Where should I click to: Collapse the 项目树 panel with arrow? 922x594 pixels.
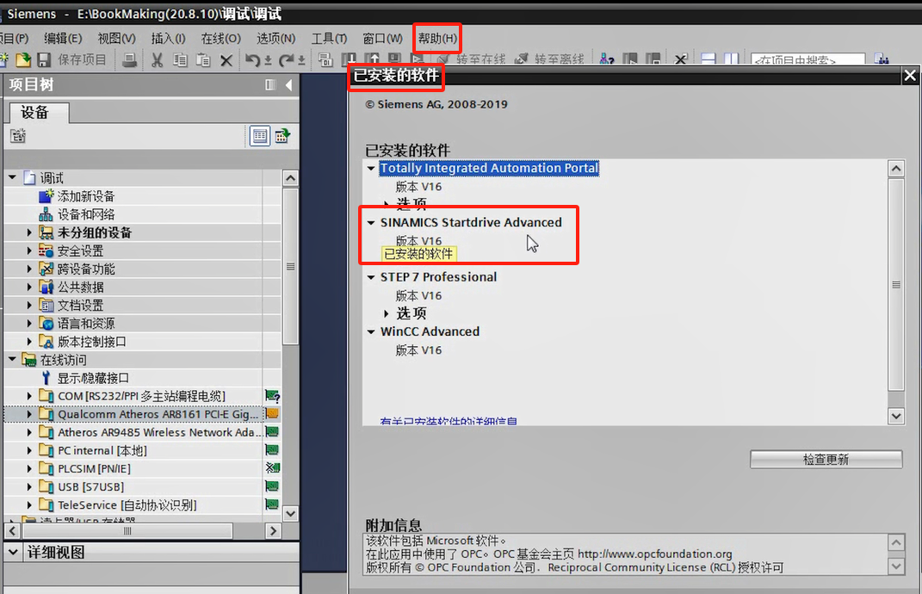[288, 84]
